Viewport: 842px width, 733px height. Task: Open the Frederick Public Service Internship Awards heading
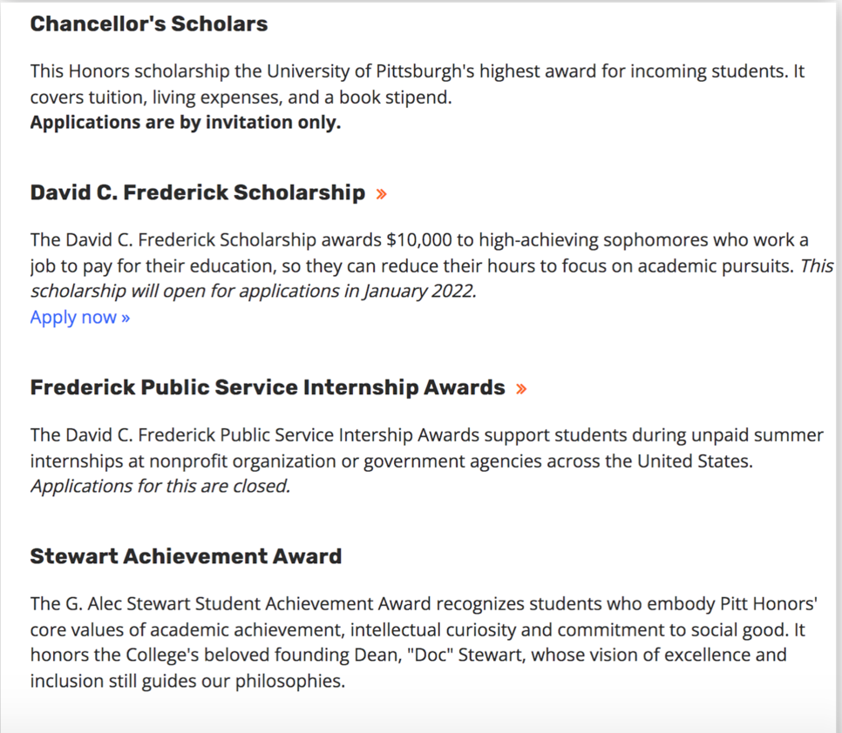[x=267, y=387]
